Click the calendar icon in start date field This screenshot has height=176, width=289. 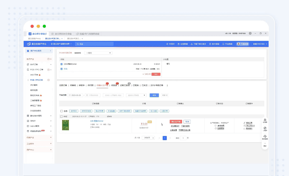click(x=70, y=95)
